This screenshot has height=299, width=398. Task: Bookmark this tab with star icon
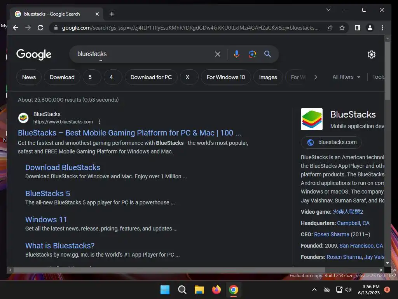[x=342, y=28]
